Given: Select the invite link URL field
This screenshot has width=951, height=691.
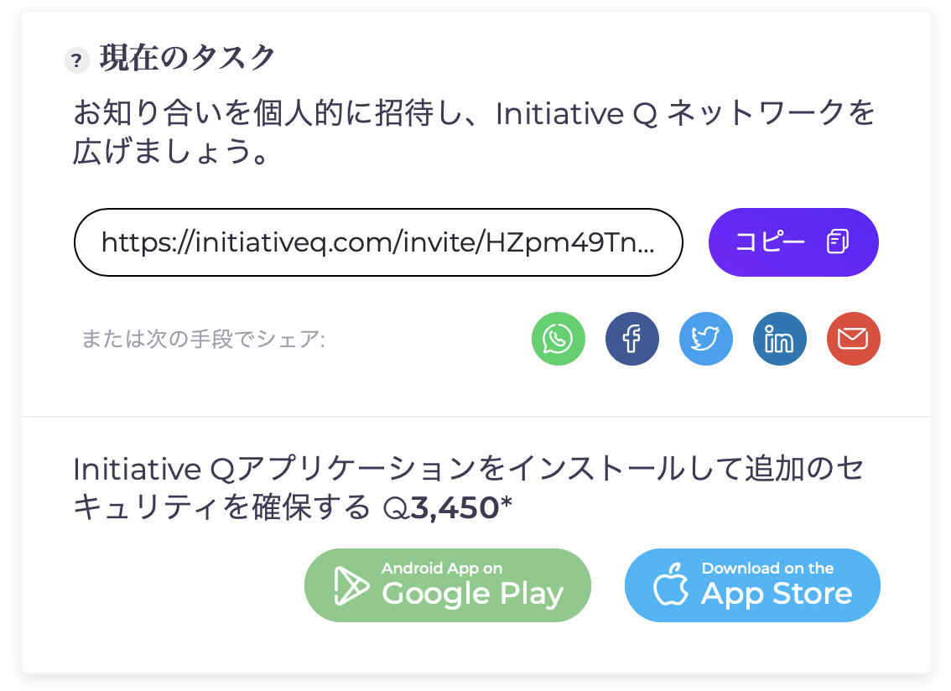Looking at the screenshot, I should 378,242.
